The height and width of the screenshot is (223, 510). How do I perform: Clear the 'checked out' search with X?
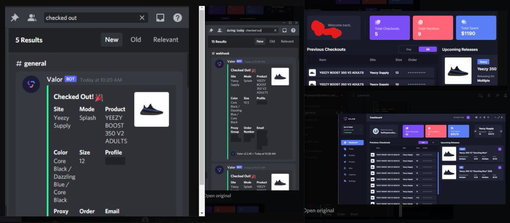click(142, 18)
